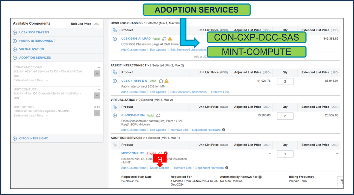Click MINT-OPTOUT price value 0.00
The width and height of the screenshot is (354, 195).
[97, 107]
